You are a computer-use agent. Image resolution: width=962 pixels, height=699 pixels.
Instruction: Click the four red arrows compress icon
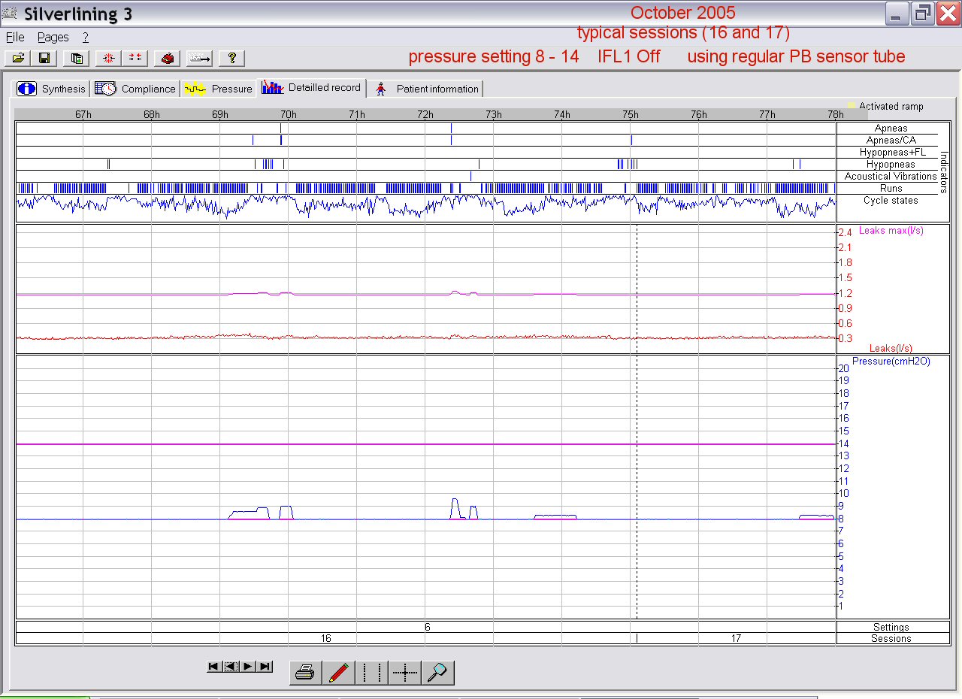[x=135, y=58]
